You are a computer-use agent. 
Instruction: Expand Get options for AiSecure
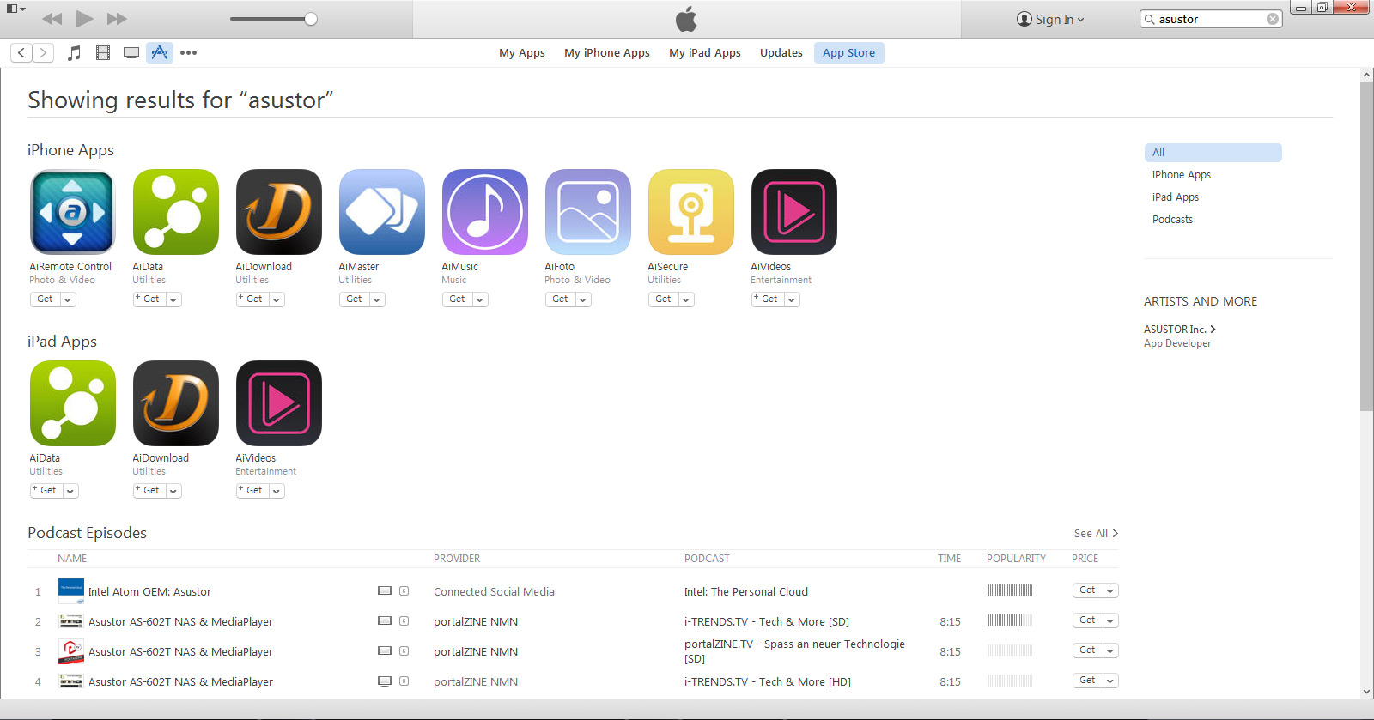(686, 299)
